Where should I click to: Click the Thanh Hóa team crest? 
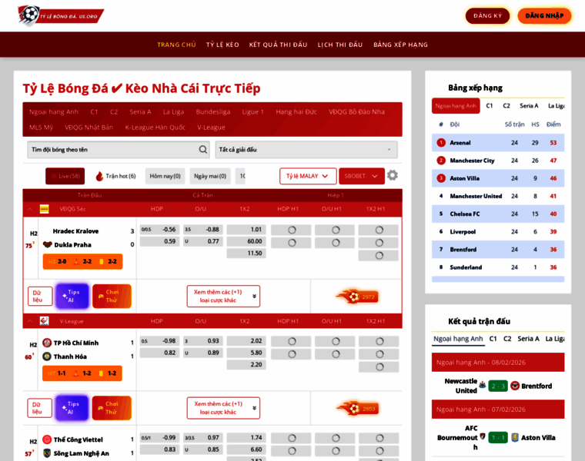pos(47,357)
